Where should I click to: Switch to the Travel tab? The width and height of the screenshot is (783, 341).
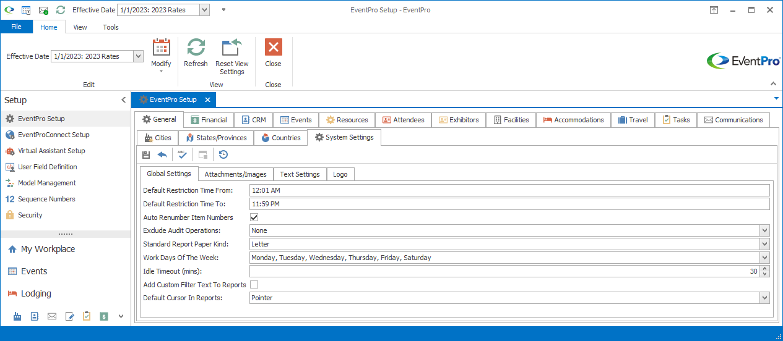tap(633, 120)
